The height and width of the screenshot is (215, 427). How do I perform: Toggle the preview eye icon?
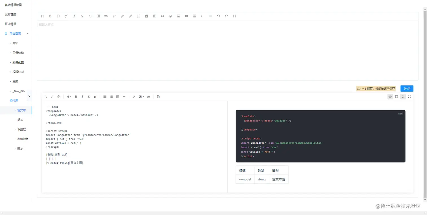point(390,97)
